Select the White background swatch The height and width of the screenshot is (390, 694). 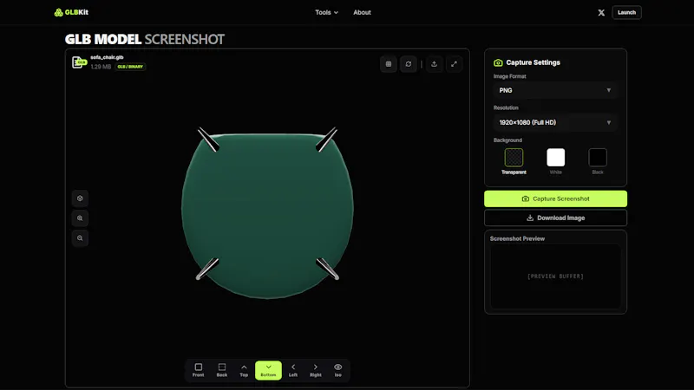[x=556, y=158]
